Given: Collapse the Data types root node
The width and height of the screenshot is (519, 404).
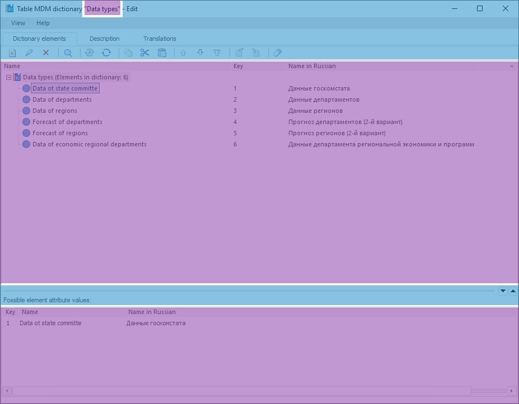Looking at the screenshot, I should (x=8, y=77).
